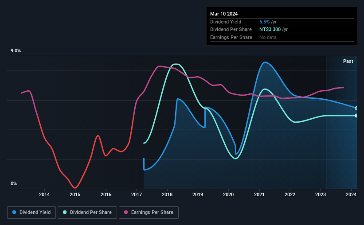Click the 5.5% dividend yield value in tooltip

coord(264,22)
